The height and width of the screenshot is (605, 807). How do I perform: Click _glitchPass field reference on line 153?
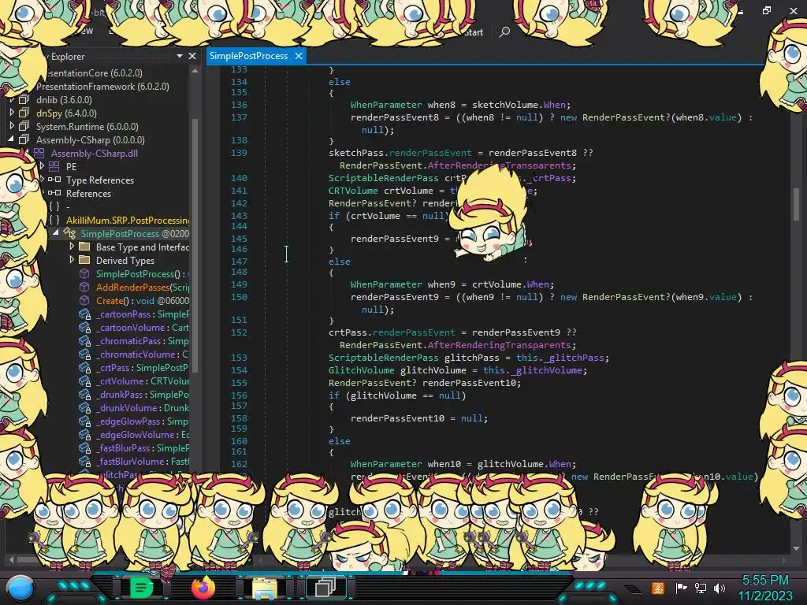click(574, 358)
